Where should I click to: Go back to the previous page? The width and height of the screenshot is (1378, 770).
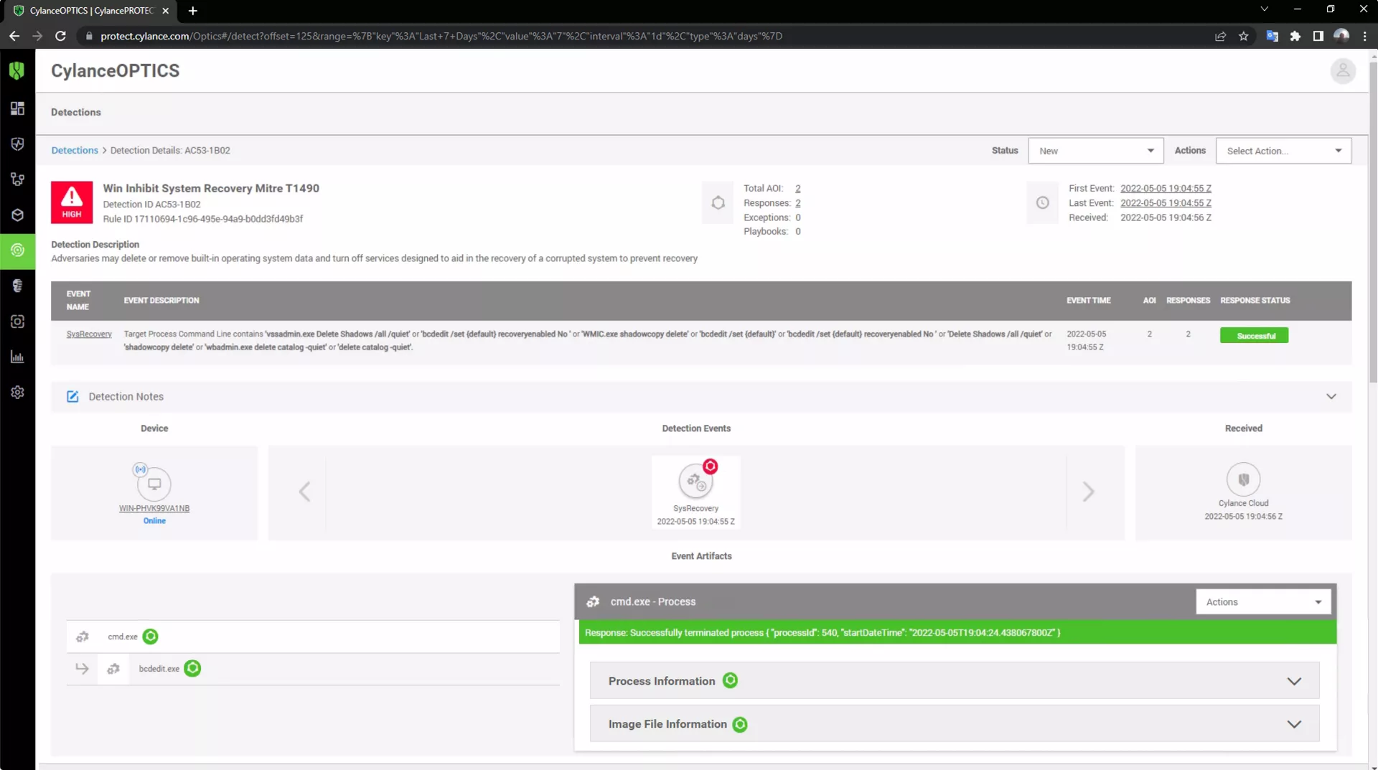[x=14, y=36]
